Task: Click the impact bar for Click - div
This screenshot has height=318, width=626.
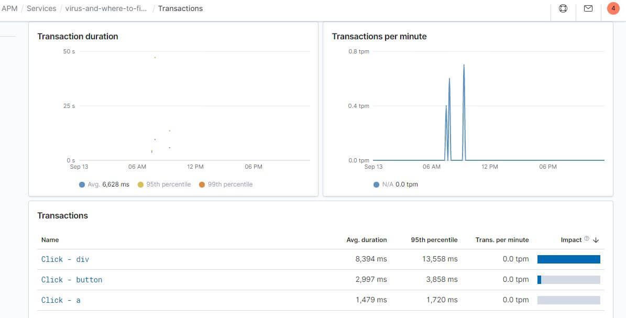Action: 568,259
